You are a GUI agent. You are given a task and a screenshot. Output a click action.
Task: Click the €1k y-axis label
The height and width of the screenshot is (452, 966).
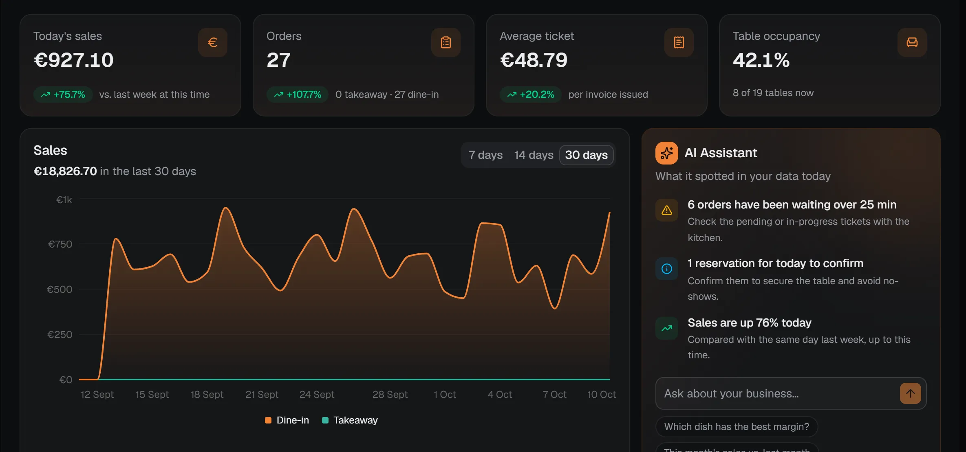tap(64, 200)
